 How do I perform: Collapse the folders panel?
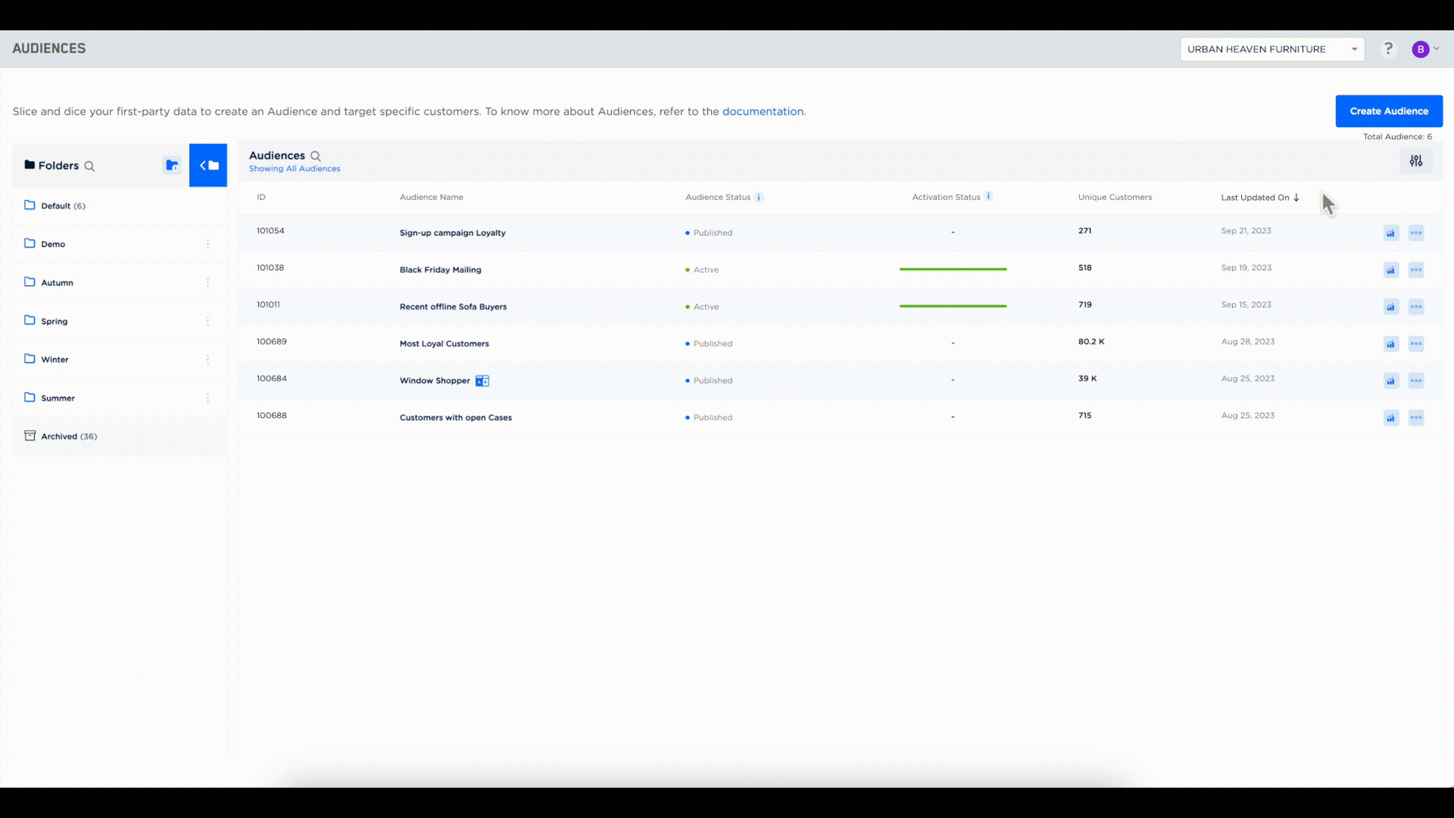(208, 165)
